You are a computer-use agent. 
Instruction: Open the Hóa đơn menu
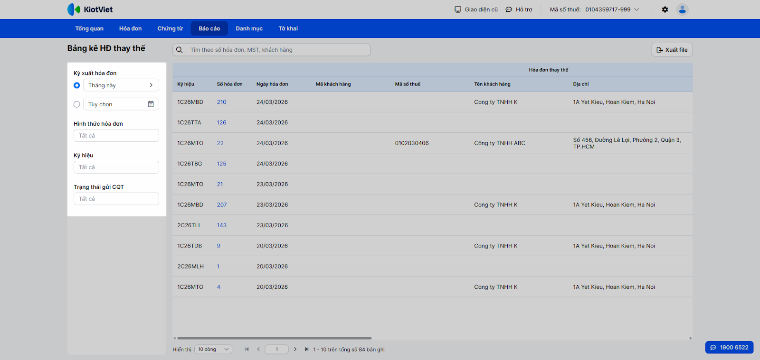130,28
